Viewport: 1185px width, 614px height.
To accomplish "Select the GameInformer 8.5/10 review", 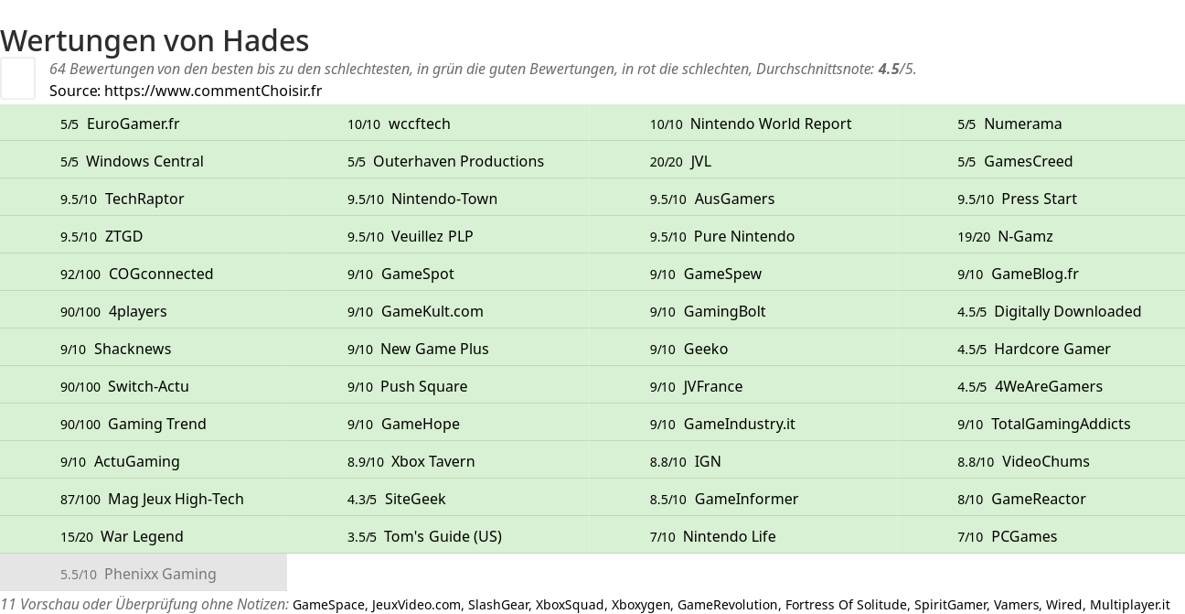I will coord(724,499).
